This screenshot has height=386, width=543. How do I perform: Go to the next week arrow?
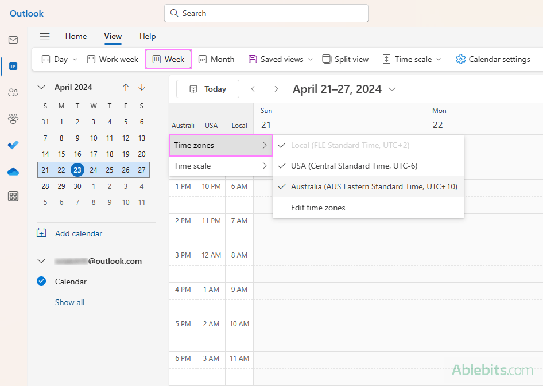tap(276, 89)
